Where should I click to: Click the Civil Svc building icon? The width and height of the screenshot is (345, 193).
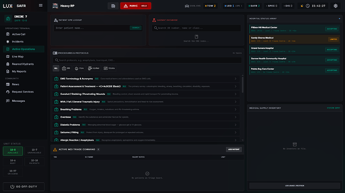(x=187, y=6)
